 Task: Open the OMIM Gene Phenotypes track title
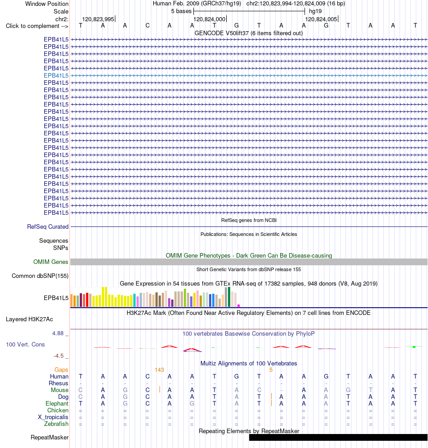pos(249,255)
